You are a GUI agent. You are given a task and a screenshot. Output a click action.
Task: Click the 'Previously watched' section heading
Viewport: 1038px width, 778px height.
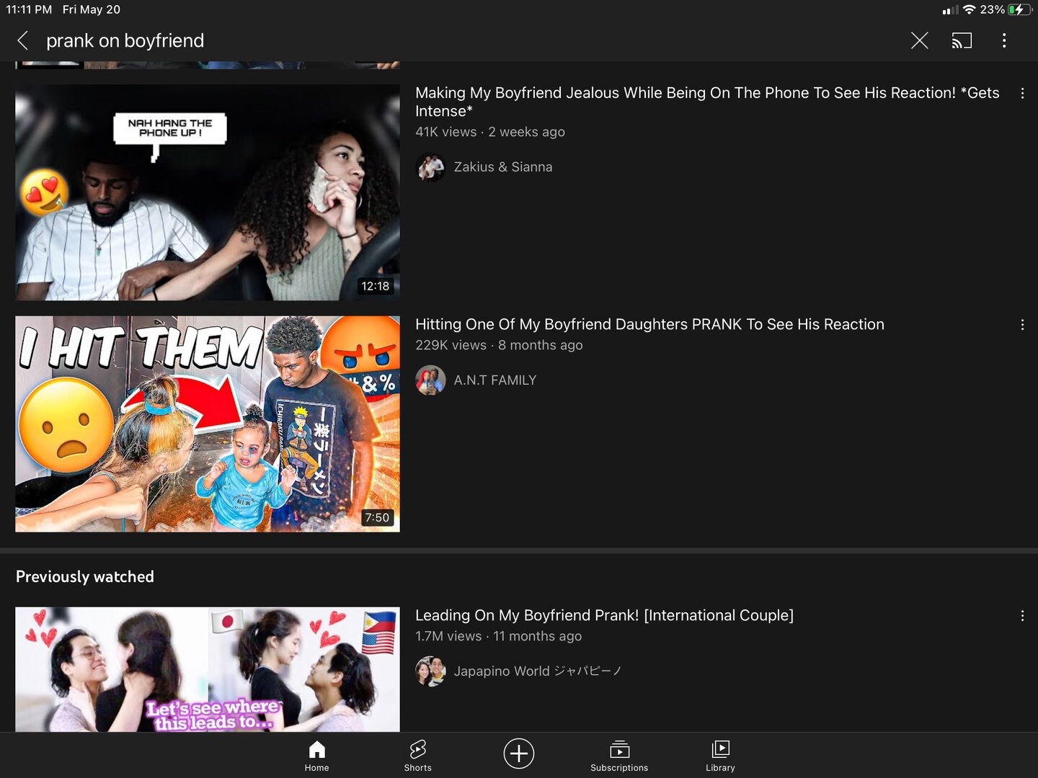[85, 577]
